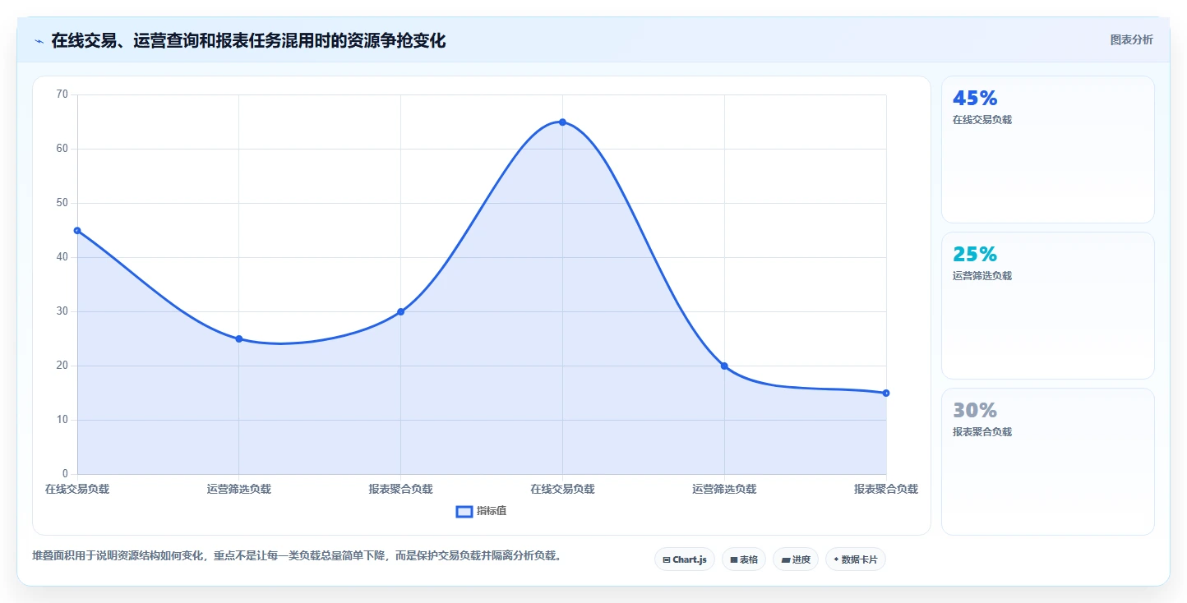
Task: Click the lightning icon beside the chart title
Action: [39, 41]
